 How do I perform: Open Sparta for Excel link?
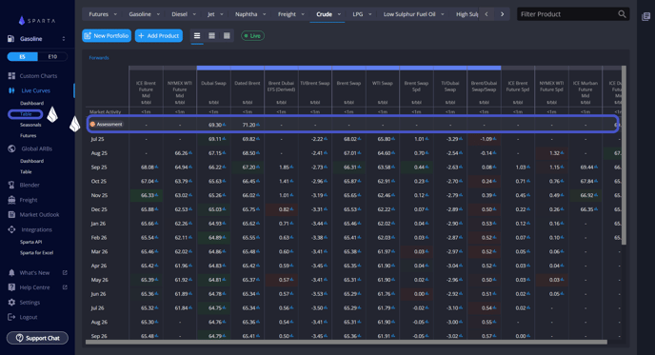(x=37, y=253)
